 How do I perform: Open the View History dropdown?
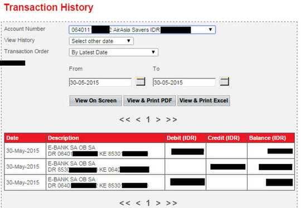tap(101, 41)
